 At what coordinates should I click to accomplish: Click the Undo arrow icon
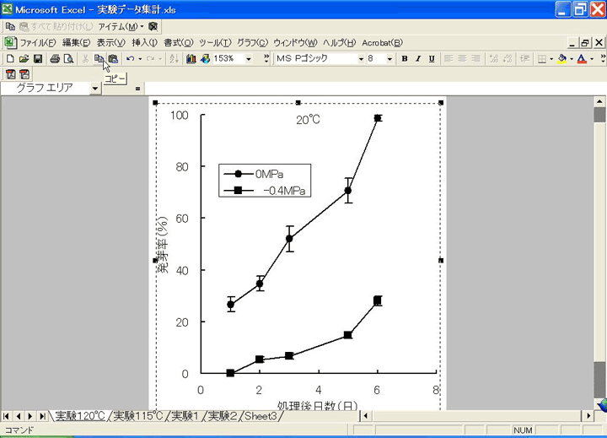click(x=130, y=59)
